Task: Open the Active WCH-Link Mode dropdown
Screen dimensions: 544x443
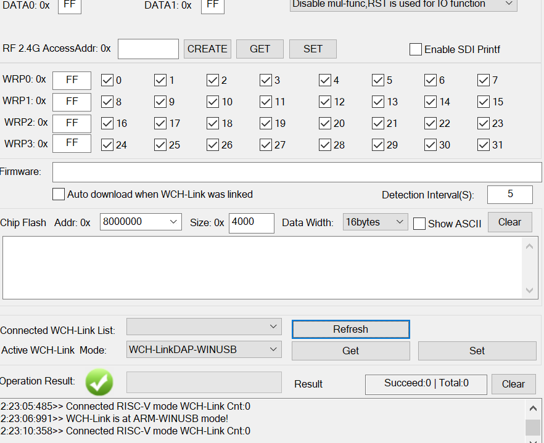Action: pos(204,349)
